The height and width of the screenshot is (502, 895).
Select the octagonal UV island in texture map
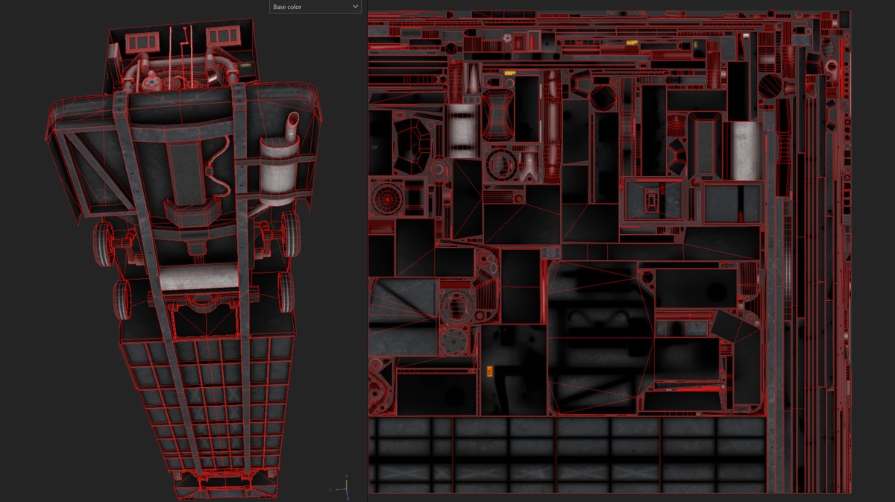coord(603,95)
